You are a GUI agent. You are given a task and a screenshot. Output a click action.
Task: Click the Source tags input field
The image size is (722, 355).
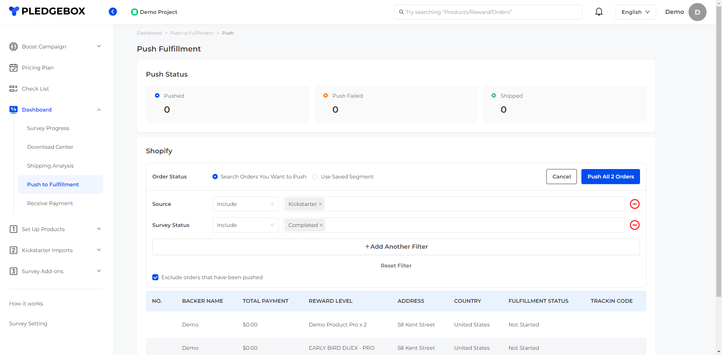tap(454, 204)
